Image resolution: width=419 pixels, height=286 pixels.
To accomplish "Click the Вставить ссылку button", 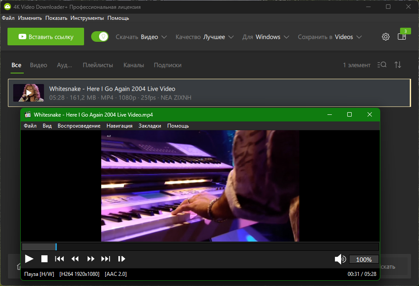I will [x=46, y=37].
